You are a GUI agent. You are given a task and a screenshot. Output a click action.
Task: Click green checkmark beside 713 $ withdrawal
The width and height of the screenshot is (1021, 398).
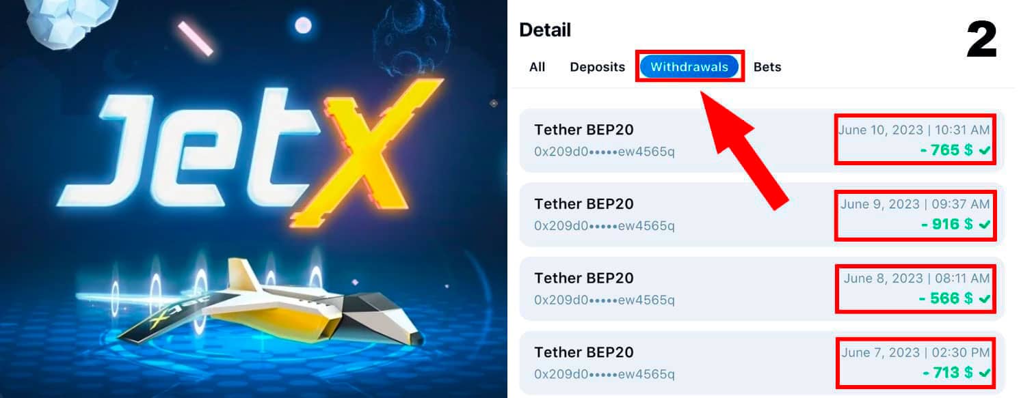pos(985,373)
